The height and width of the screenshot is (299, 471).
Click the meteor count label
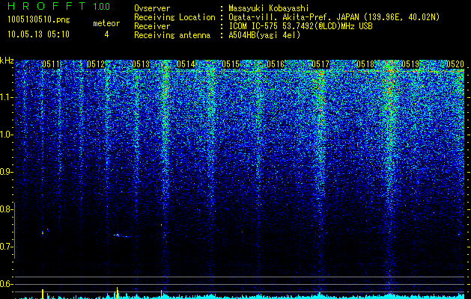(106, 23)
